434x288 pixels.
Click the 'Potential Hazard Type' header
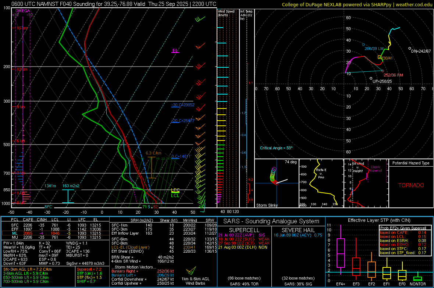[411, 163]
